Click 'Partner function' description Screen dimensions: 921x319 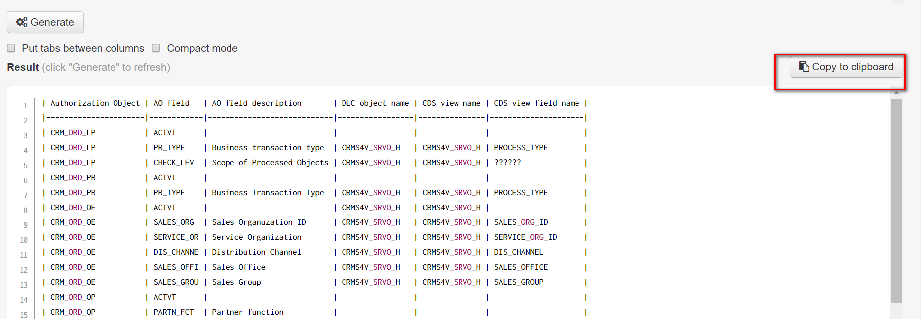coord(247,312)
